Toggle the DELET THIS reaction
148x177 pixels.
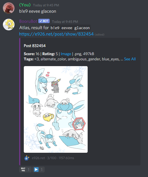click(25, 169)
